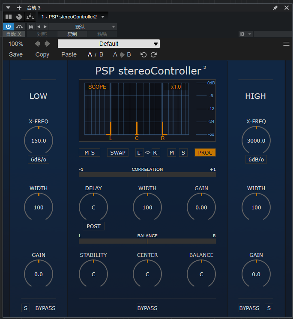Click the STABILITY knob
The width and height of the screenshot is (293, 319).
click(x=93, y=274)
